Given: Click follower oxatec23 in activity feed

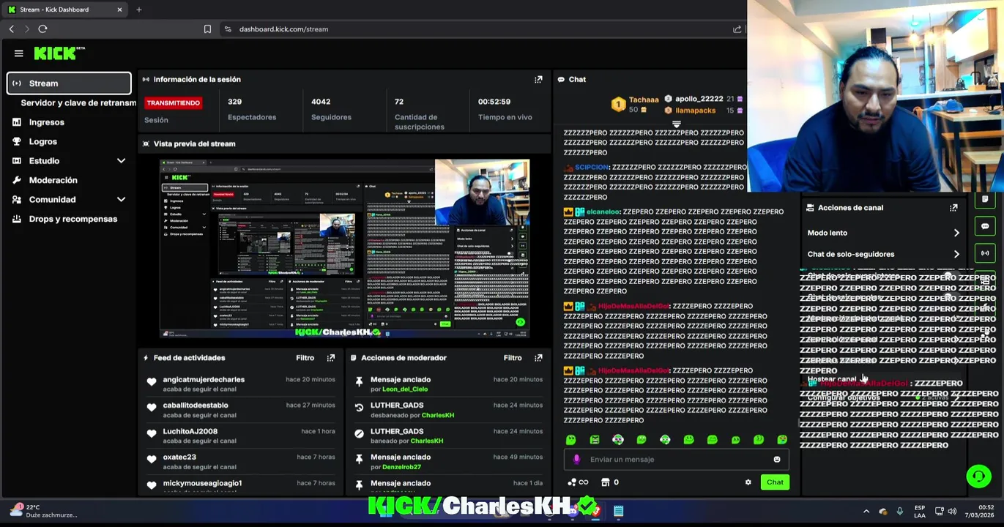Looking at the screenshot, I should pyautogui.click(x=179, y=457).
